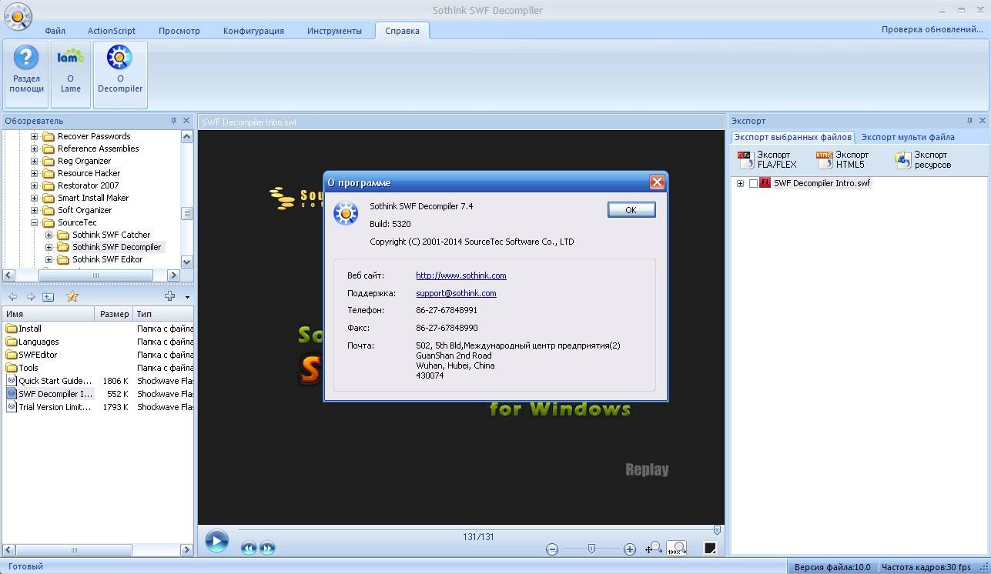Click the blue plus add icon
Screen dimensions: 991x574
(170, 296)
